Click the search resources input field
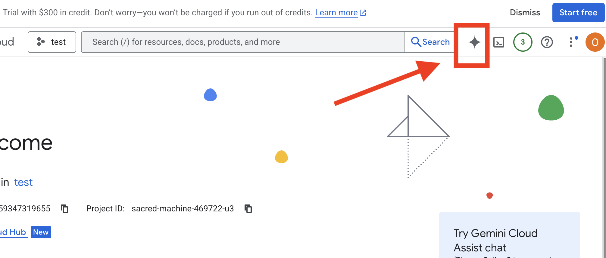606x258 pixels. (x=242, y=42)
